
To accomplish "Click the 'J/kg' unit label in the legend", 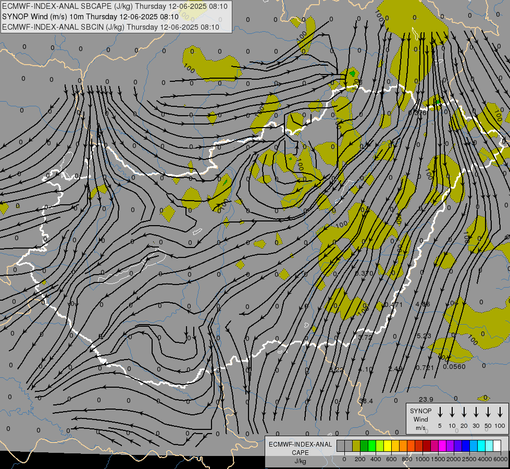I will pos(300,461).
